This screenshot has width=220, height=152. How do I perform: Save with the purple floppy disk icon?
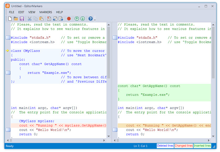(x=22, y=18)
